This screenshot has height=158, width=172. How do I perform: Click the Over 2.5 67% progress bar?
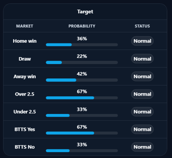click(x=82, y=98)
